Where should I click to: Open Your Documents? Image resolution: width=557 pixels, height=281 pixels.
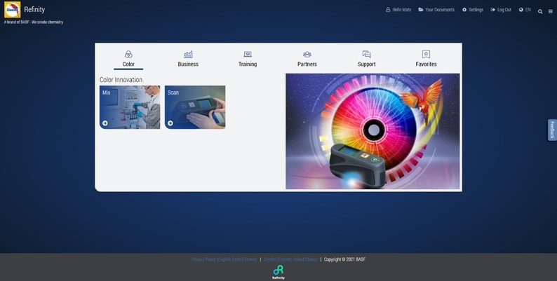pyautogui.click(x=436, y=10)
